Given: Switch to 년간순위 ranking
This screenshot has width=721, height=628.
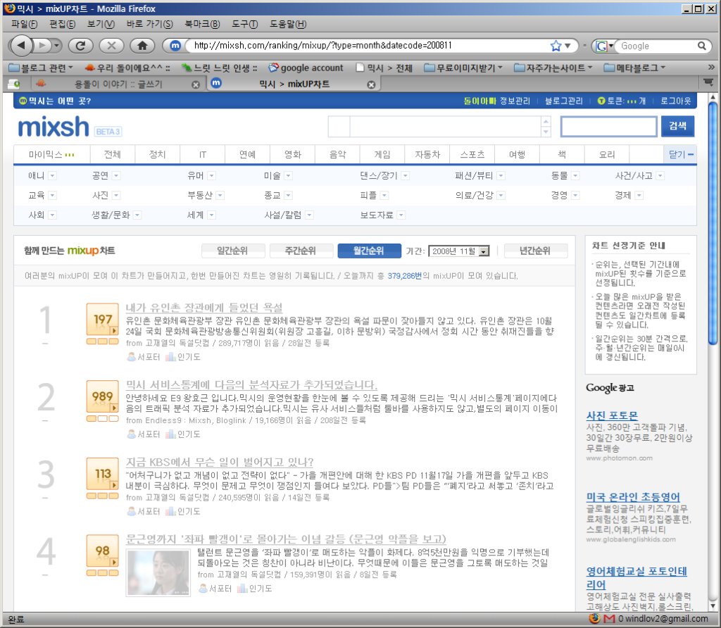Looking at the screenshot, I should (536, 251).
